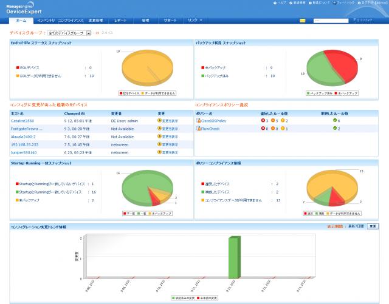Image resolution: width=389 pixels, height=304 pixels.
Task: Expand the リンク dropdown menu
Action: click(x=194, y=20)
